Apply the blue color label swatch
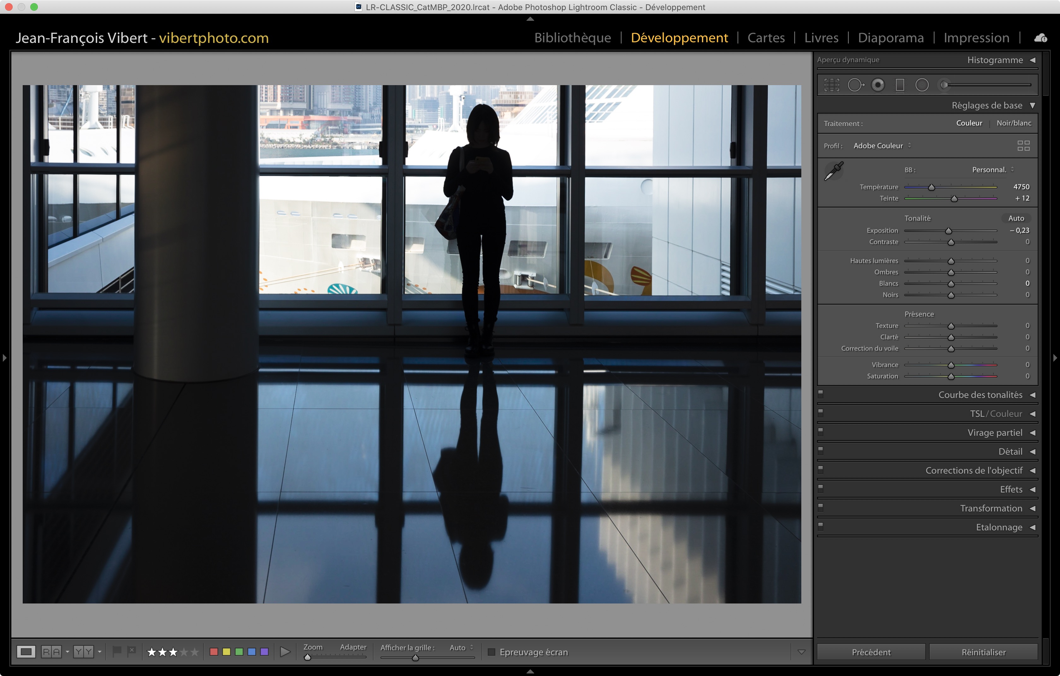This screenshot has height=676, width=1060. tap(252, 652)
